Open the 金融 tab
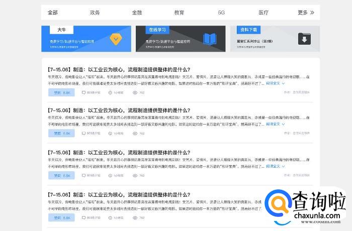Viewport: 352px width, 231px height. coord(137,13)
